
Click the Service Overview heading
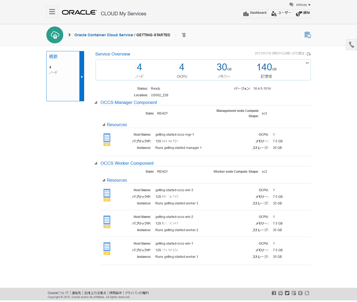coord(113,54)
